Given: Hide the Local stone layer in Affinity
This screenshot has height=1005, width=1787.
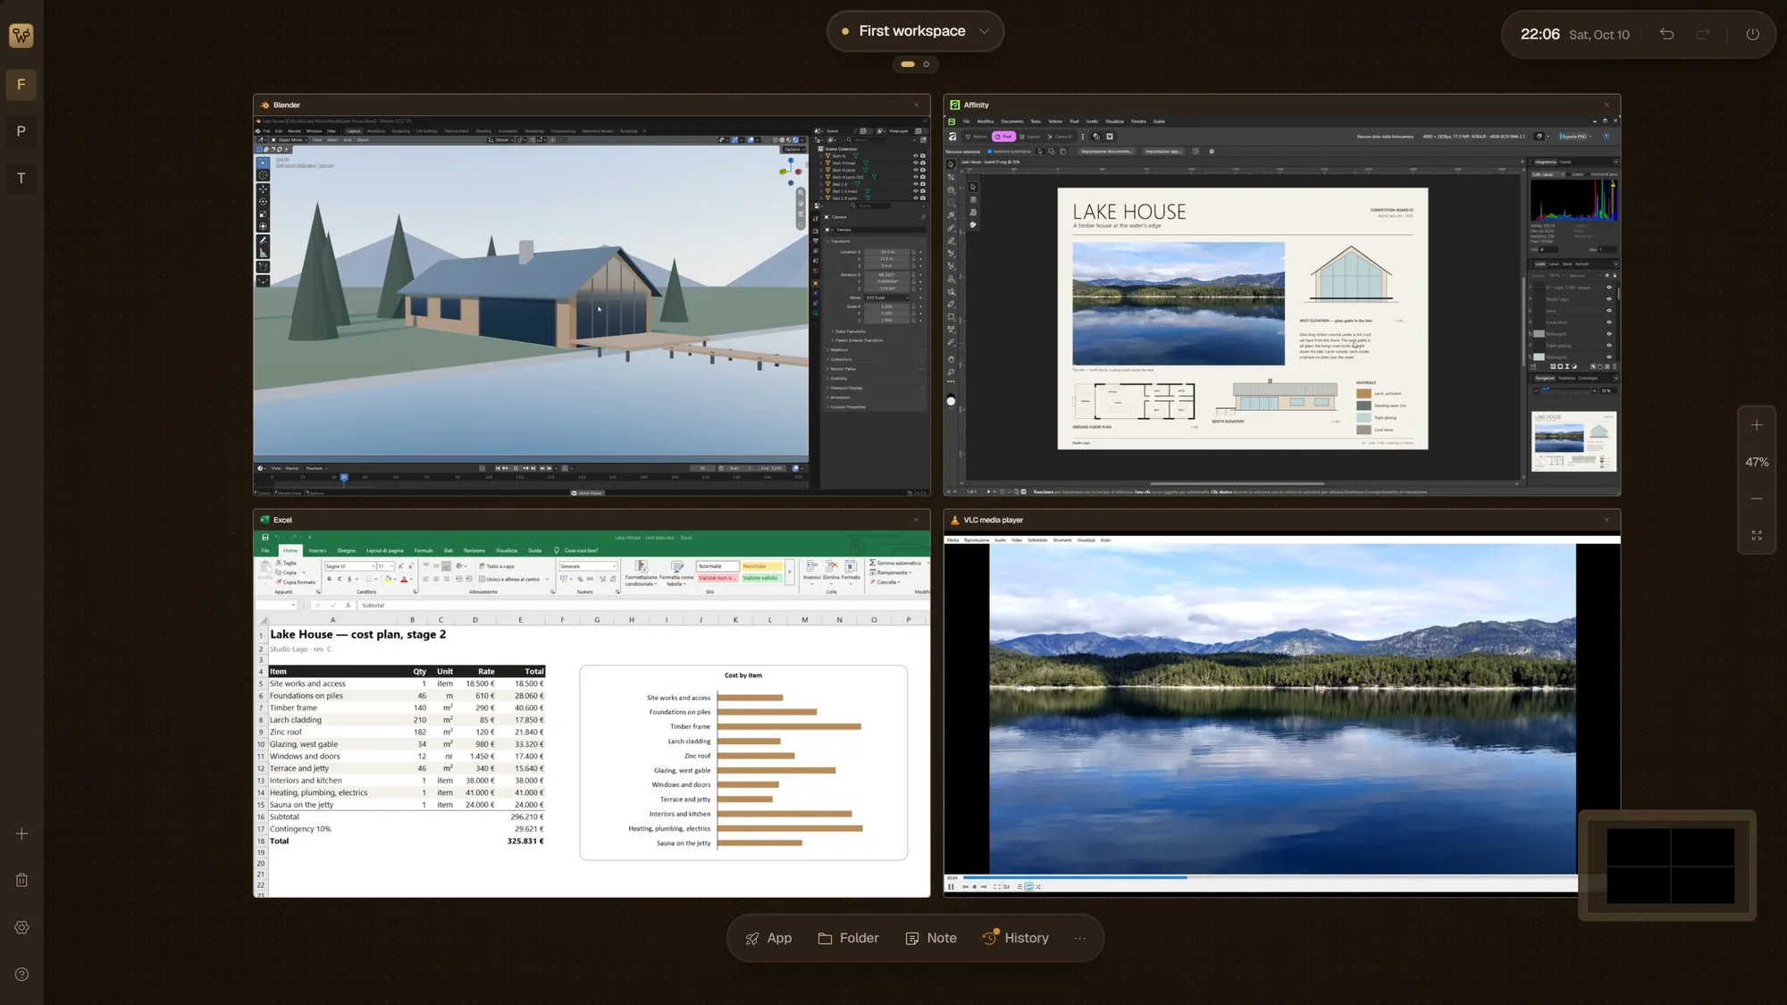Looking at the screenshot, I should [1609, 322].
